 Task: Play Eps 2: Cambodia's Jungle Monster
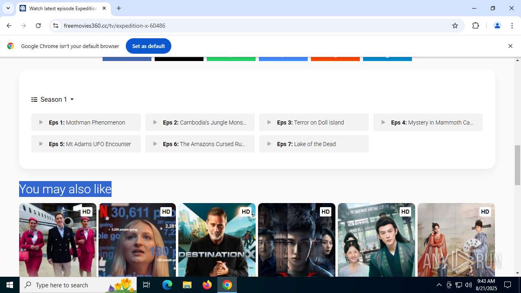[200, 122]
